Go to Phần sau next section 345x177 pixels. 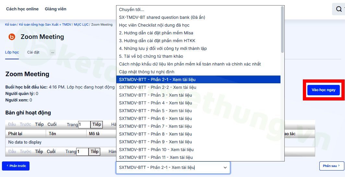click(331, 166)
